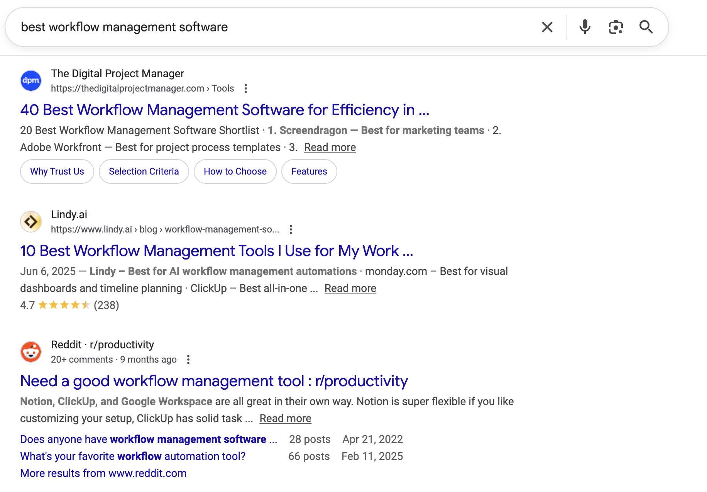This screenshot has height=492, width=707.
Task: Open the Features chip link
Action: tap(309, 171)
